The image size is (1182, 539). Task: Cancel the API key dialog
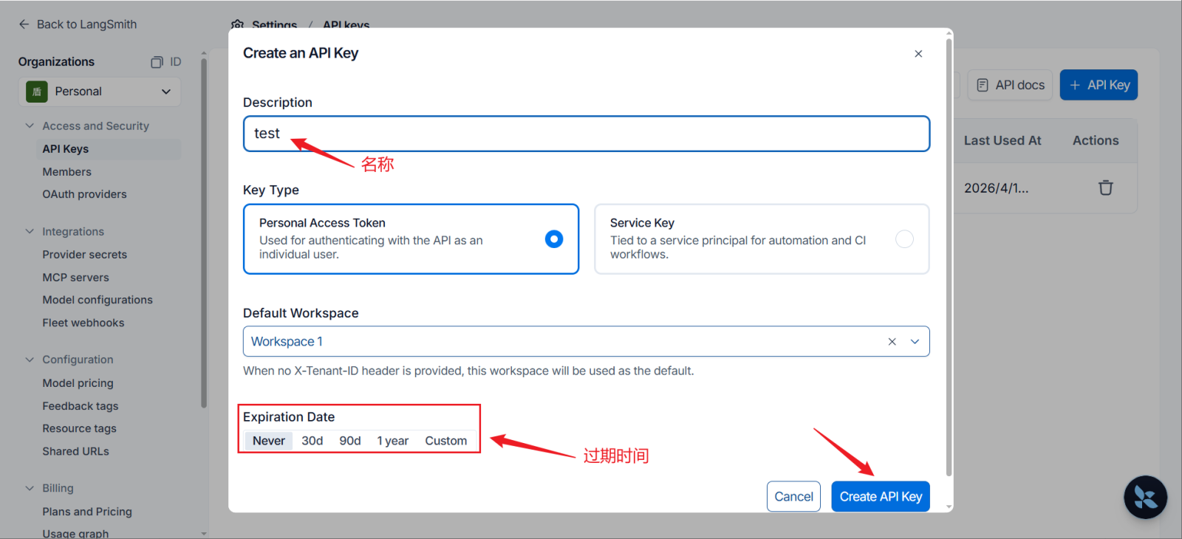pos(793,497)
